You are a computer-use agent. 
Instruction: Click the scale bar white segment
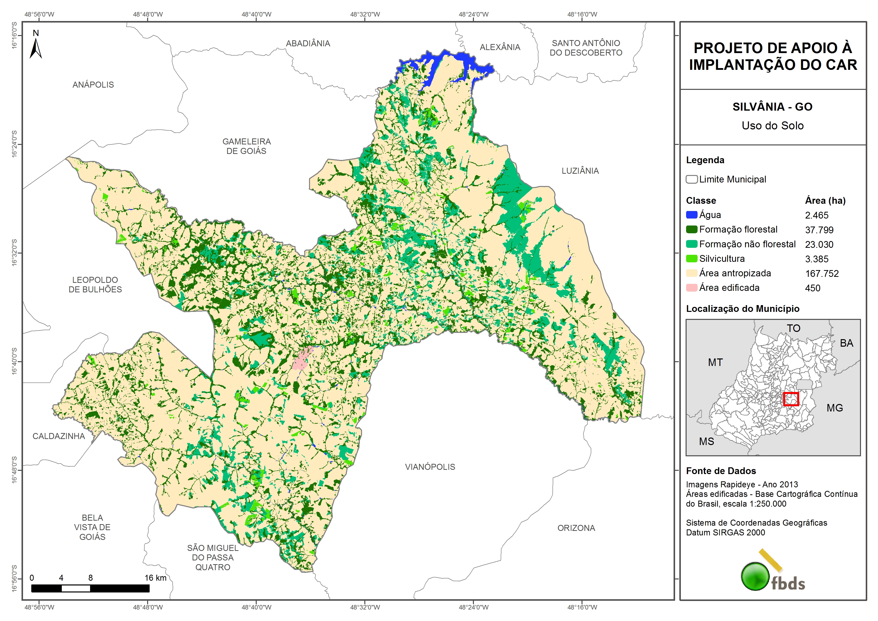tap(76, 588)
